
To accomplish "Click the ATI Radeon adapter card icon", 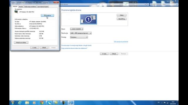I will click(16, 12).
